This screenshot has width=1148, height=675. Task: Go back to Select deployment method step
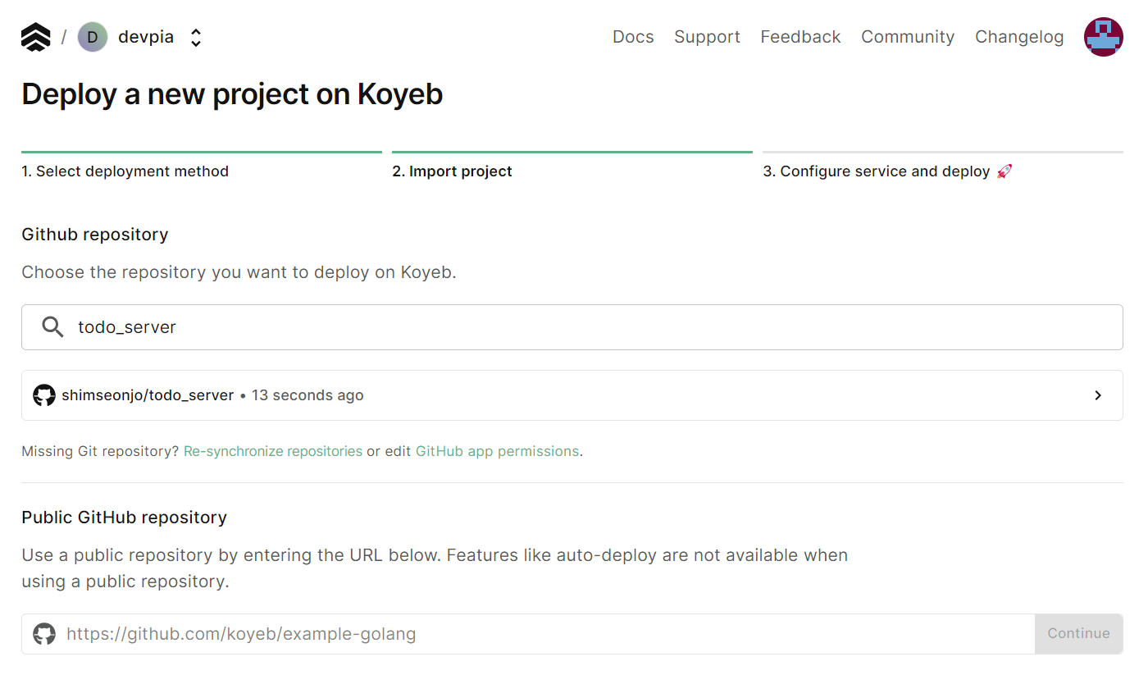click(125, 171)
